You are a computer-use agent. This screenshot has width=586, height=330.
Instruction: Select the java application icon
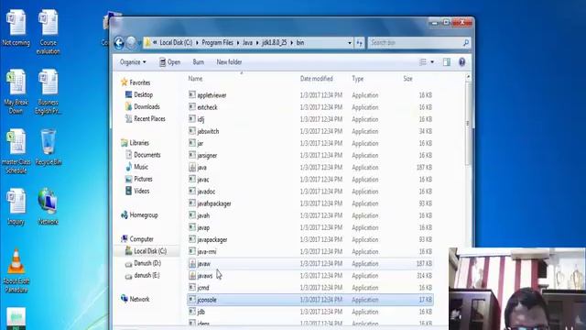point(192,167)
